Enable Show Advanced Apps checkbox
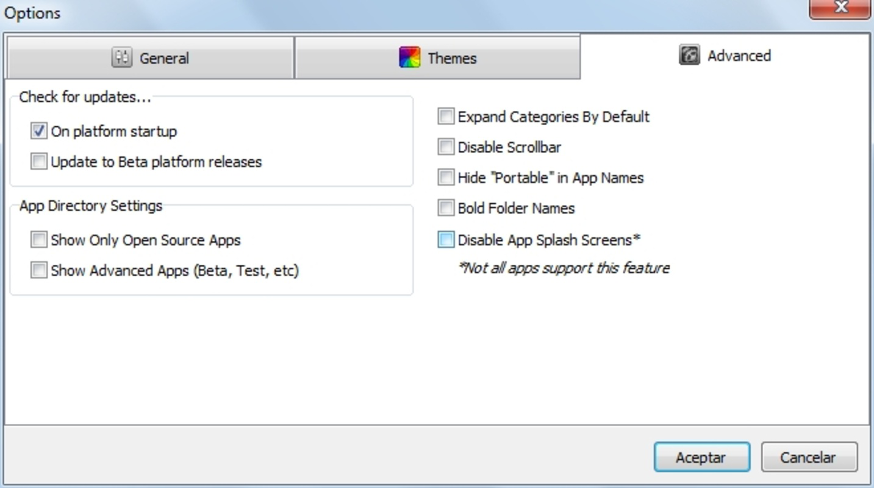This screenshot has width=874, height=488. (39, 270)
